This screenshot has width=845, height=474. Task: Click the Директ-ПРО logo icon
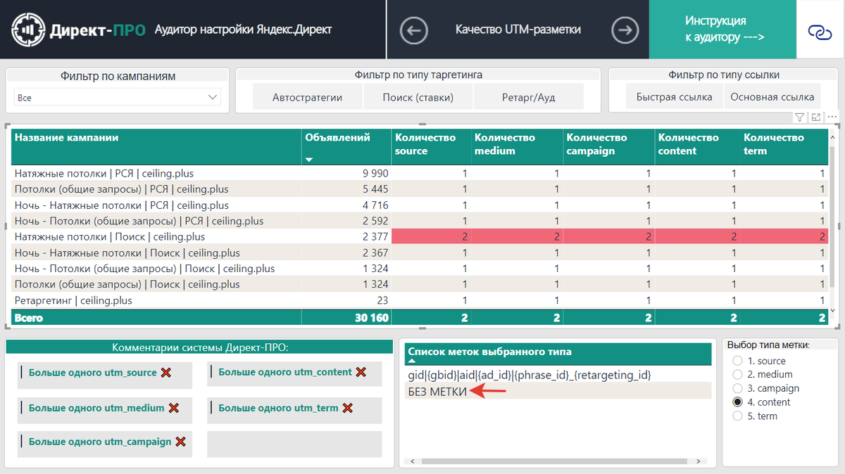28,30
